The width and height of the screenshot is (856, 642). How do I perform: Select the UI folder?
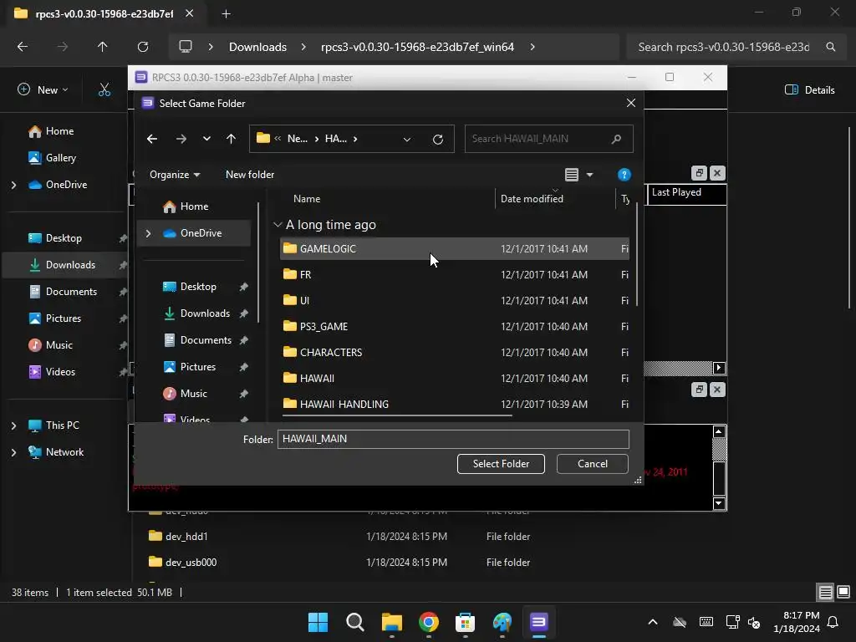[454, 300]
